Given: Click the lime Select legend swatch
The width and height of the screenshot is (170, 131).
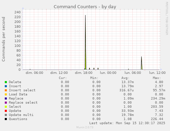Looking at the screenshot, I should [x=6, y=107].
